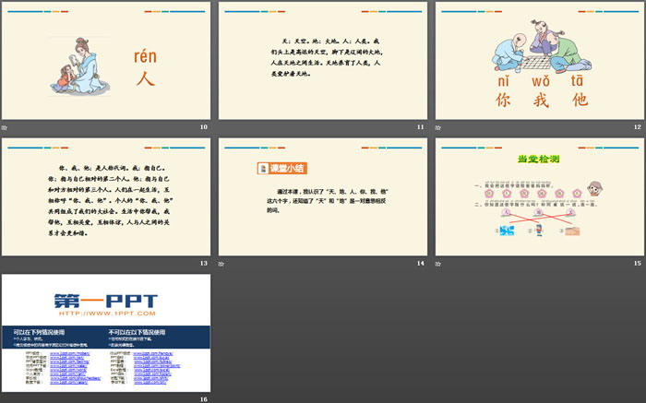Image resolution: width=646 pixels, height=403 pixels.
Task: Click the green 当堂检测 heading on slide 15
Action: click(540, 160)
